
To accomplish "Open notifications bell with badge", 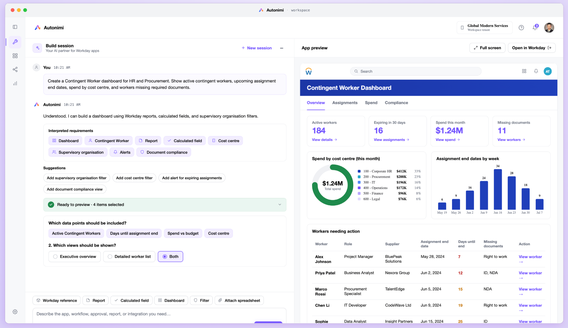I will click(x=535, y=27).
